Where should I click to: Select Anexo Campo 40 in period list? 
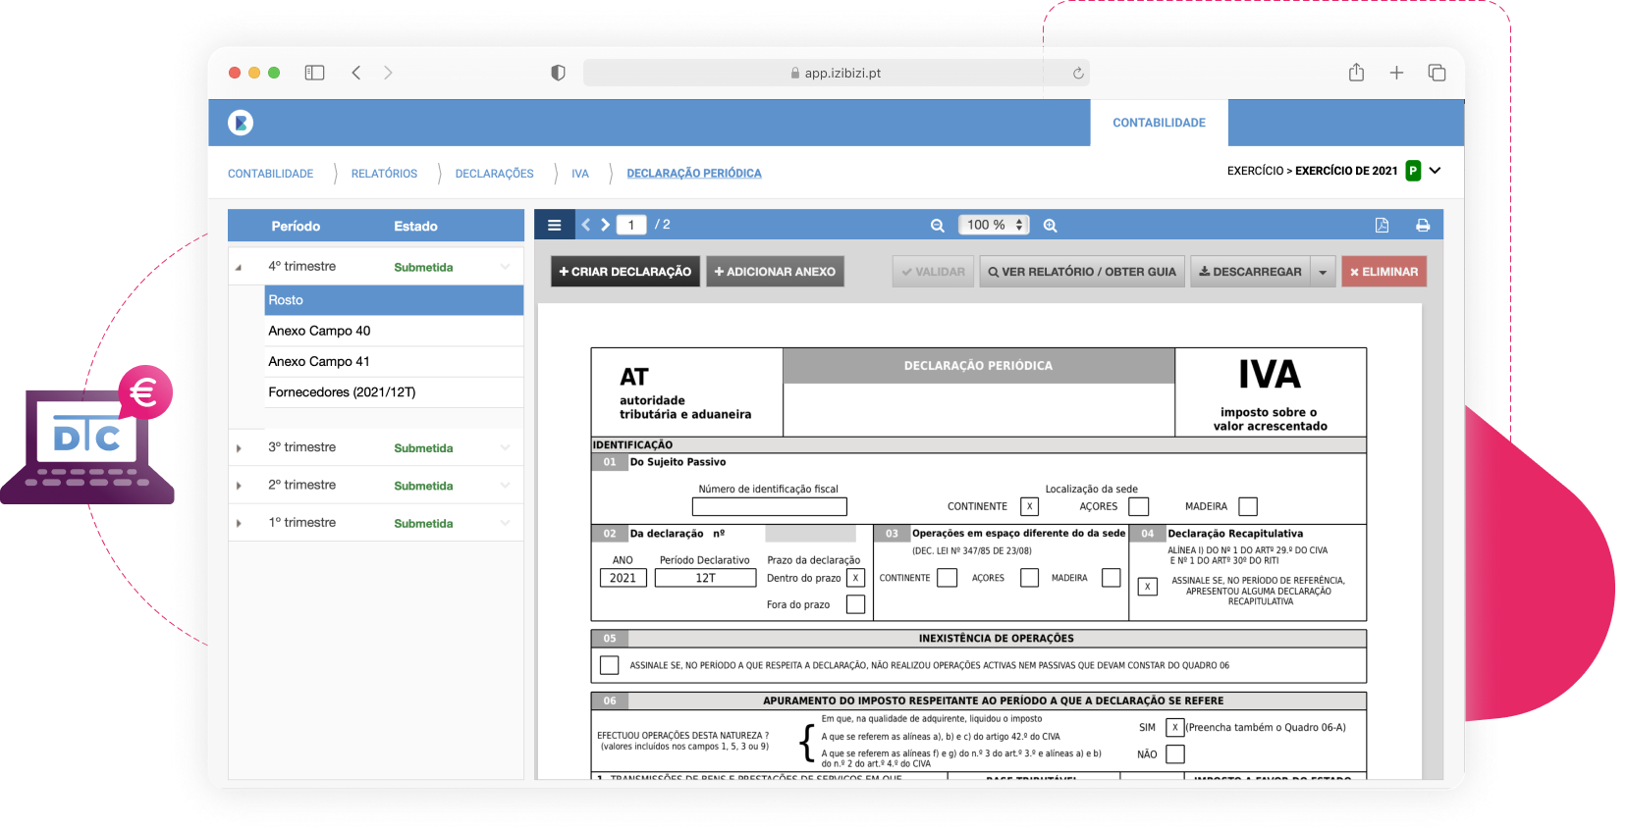point(320,331)
